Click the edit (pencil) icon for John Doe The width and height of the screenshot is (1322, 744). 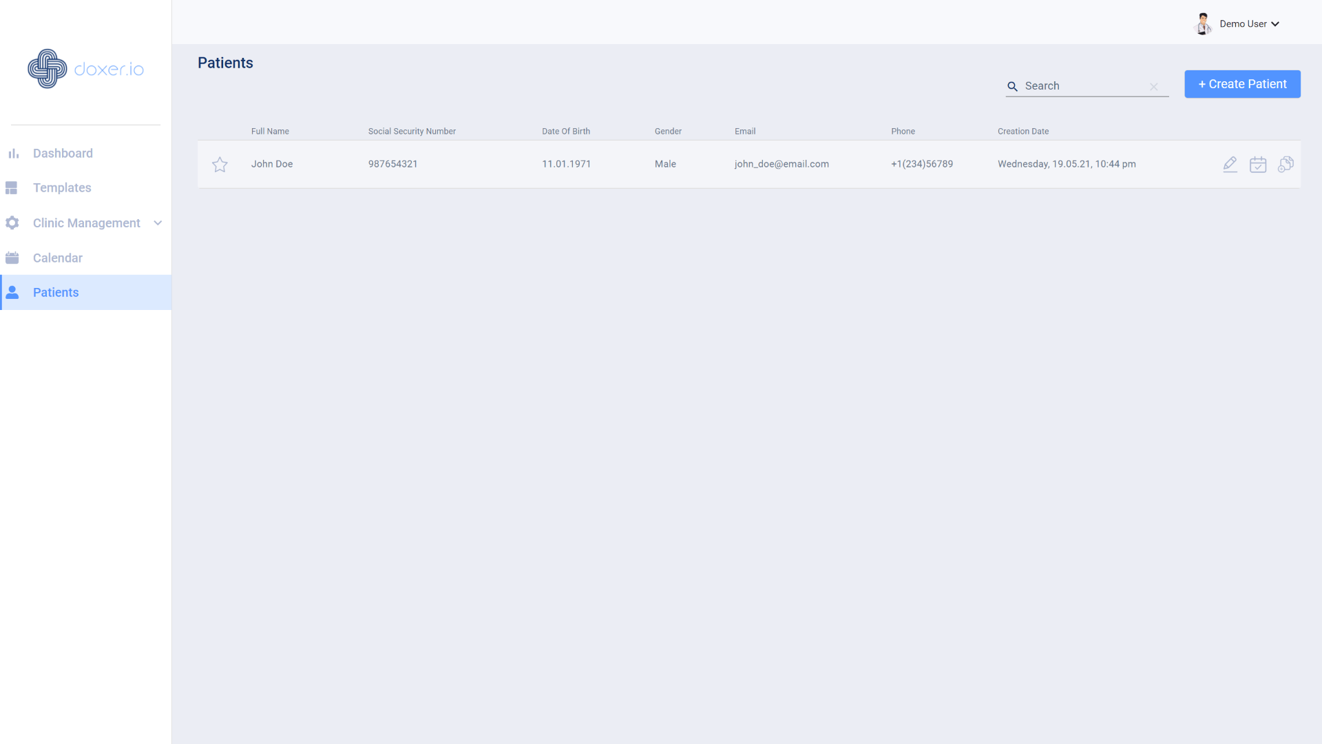coord(1230,163)
